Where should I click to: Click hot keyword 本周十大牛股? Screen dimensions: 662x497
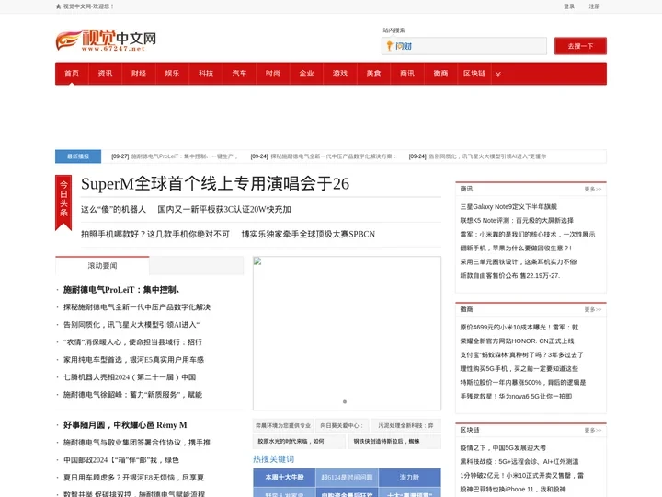coord(284,477)
